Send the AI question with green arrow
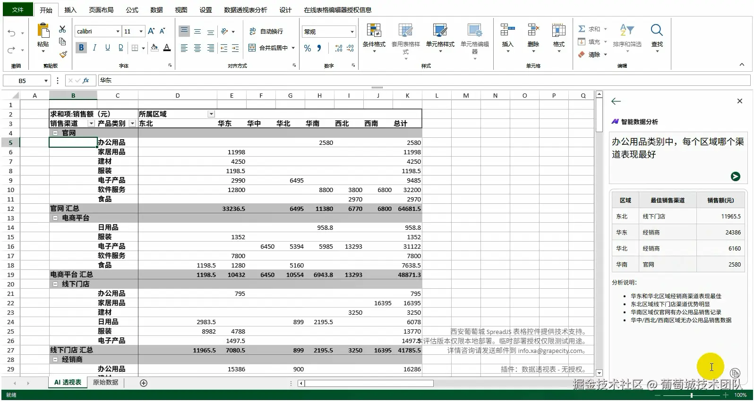The image size is (754, 402). tap(735, 176)
